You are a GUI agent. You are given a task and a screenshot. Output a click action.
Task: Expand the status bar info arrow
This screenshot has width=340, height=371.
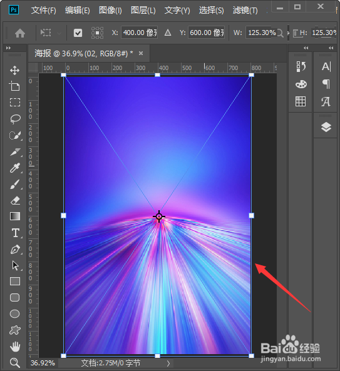(168, 363)
